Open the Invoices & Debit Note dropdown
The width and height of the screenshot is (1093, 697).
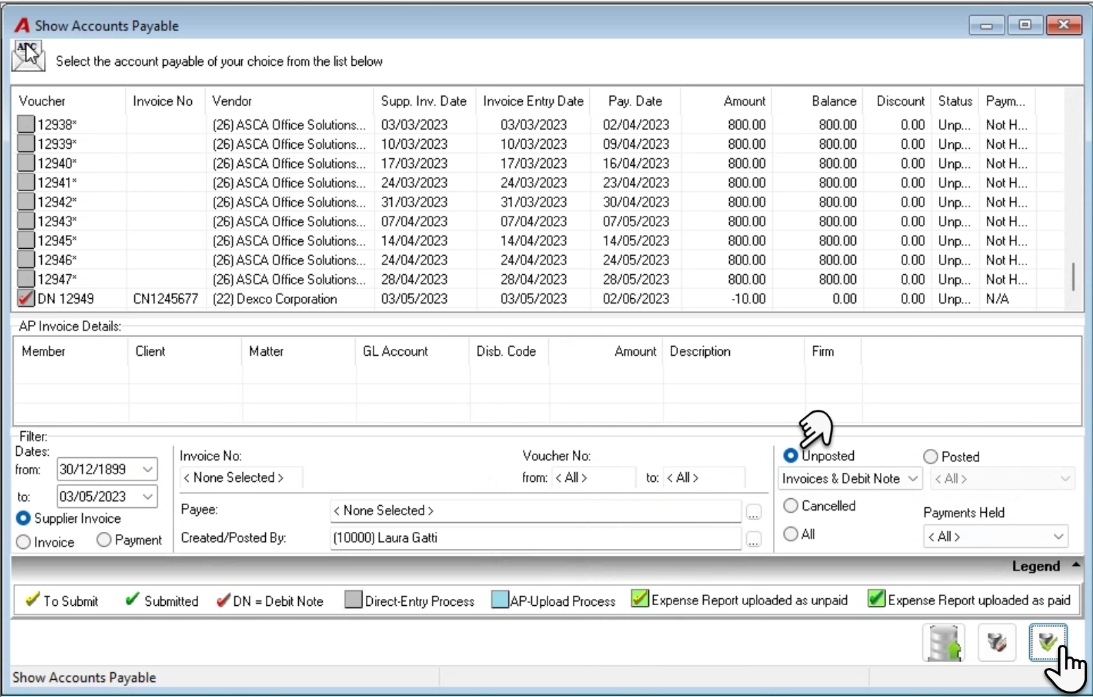click(850, 478)
